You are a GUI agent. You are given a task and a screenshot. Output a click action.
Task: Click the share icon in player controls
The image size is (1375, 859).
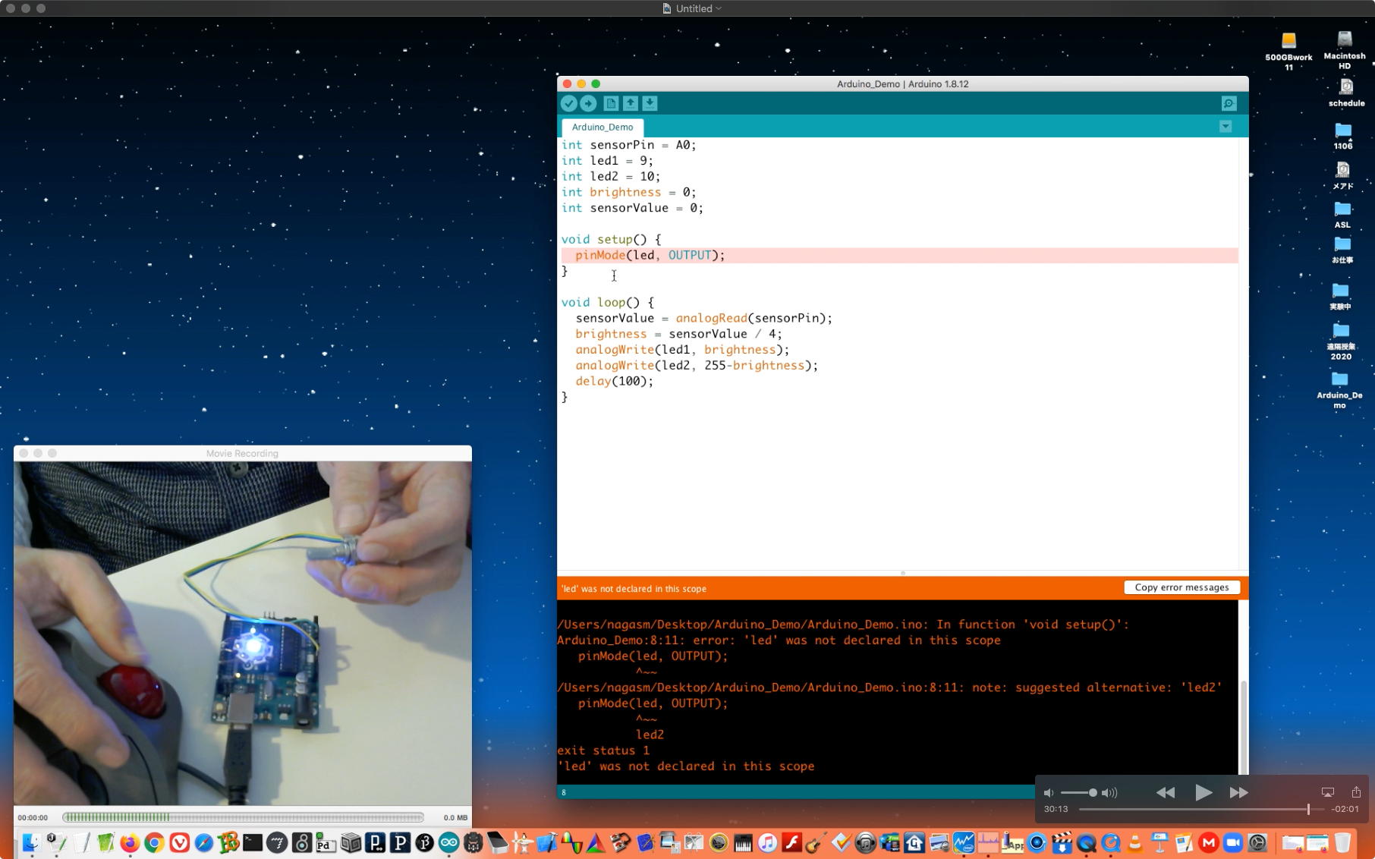pyautogui.click(x=1356, y=792)
